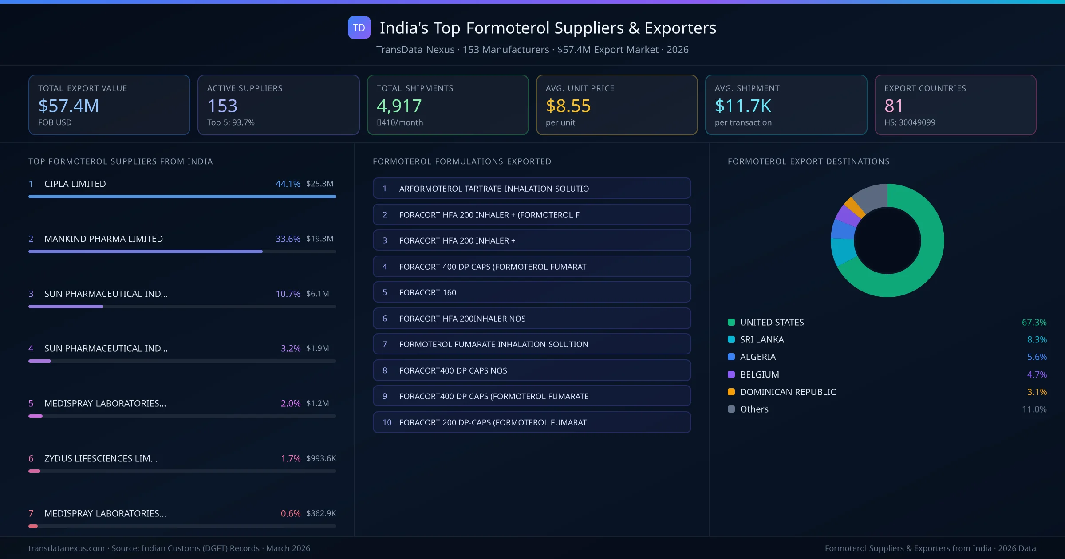Viewport: 1065px width, 559px height.
Task: Click the TD TransData Nexus logo icon
Action: (x=359, y=28)
